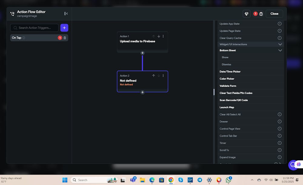The image size is (303, 185).
Task: Click Action 2 move down arrow
Action: 159,76
